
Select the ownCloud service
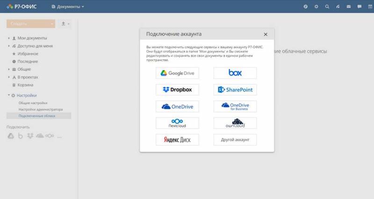(235, 123)
